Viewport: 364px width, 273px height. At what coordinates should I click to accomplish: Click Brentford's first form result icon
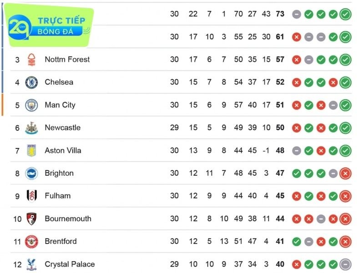(x=296, y=242)
